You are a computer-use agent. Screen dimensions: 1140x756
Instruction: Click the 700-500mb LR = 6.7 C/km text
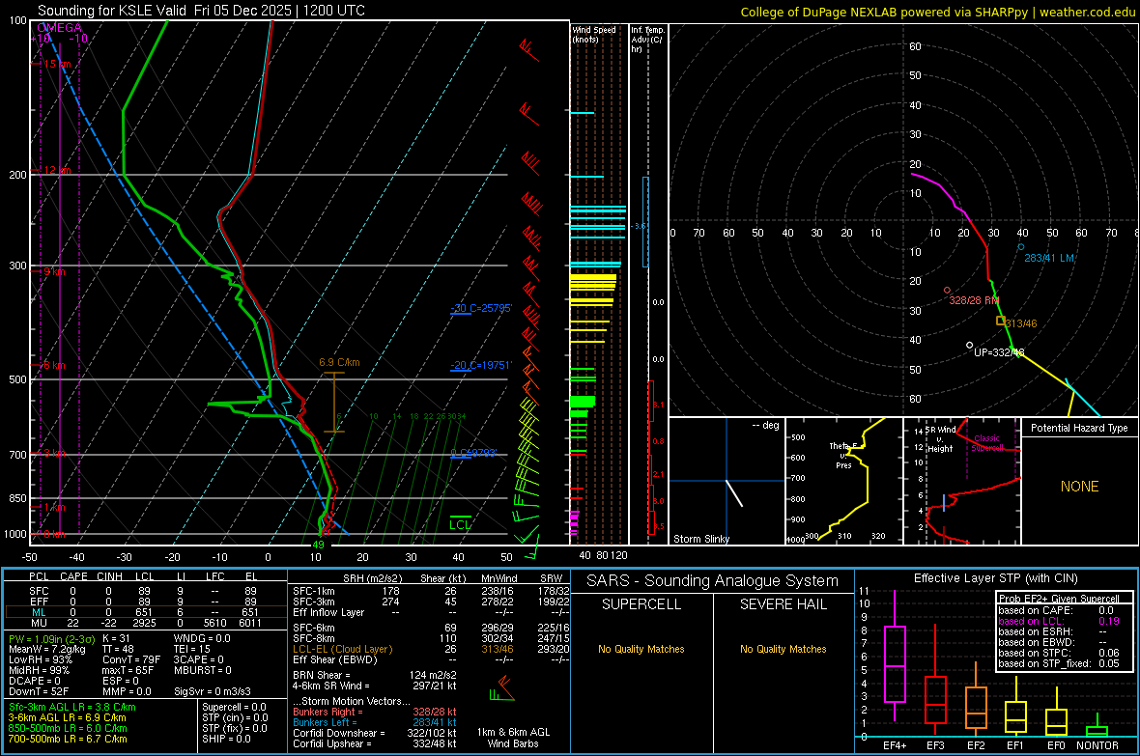(x=68, y=739)
